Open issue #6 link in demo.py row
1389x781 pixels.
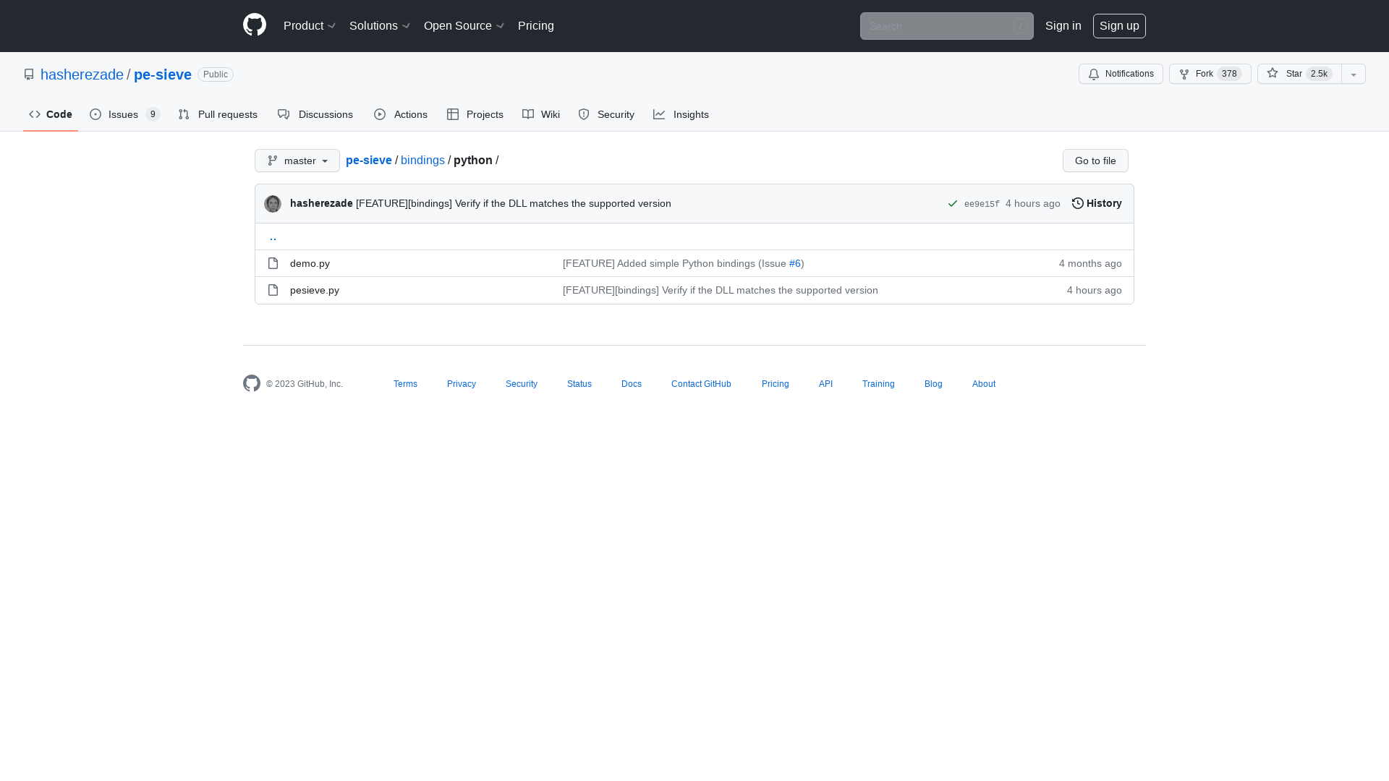coord(795,263)
